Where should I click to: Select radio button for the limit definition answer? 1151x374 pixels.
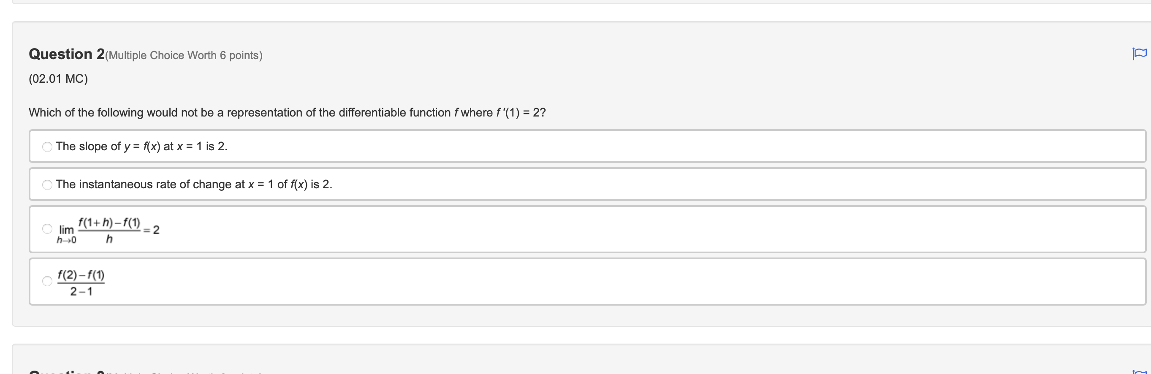(47, 229)
